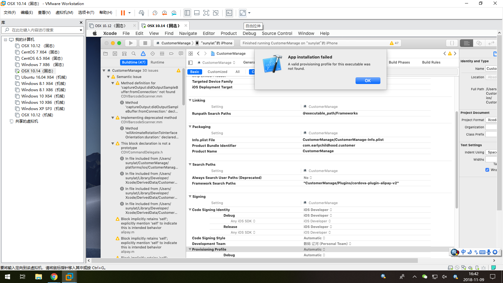The width and height of the screenshot is (503, 283).
Task: Show Buildtime issues in navigator
Action: (134, 62)
